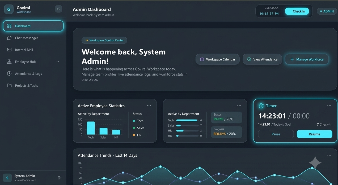This screenshot has height=185, width=338.
Task: Click the Timer stopwatch icon
Action: pos(261,106)
